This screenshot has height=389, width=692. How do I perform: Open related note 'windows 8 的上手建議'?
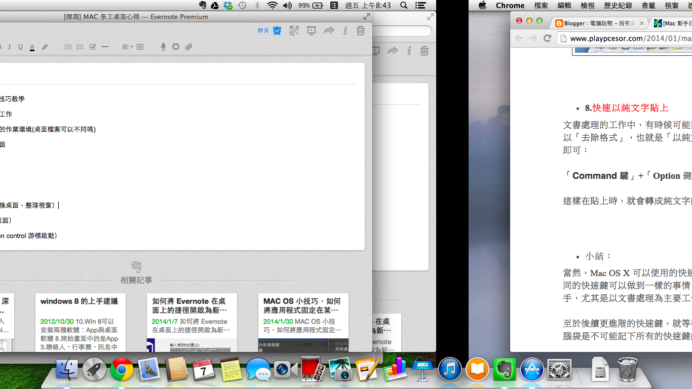81,323
